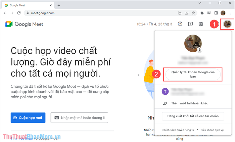Open Chính sách quyền riêng tư link
Image resolution: width=235 pixels, height=142 pixels.
point(178,130)
